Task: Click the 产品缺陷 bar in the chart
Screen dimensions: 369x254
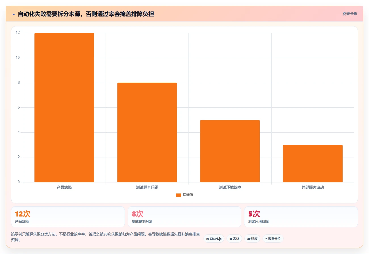Action: pyautogui.click(x=64, y=107)
